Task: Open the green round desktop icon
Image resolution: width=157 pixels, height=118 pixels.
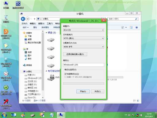Action: pos(6,90)
